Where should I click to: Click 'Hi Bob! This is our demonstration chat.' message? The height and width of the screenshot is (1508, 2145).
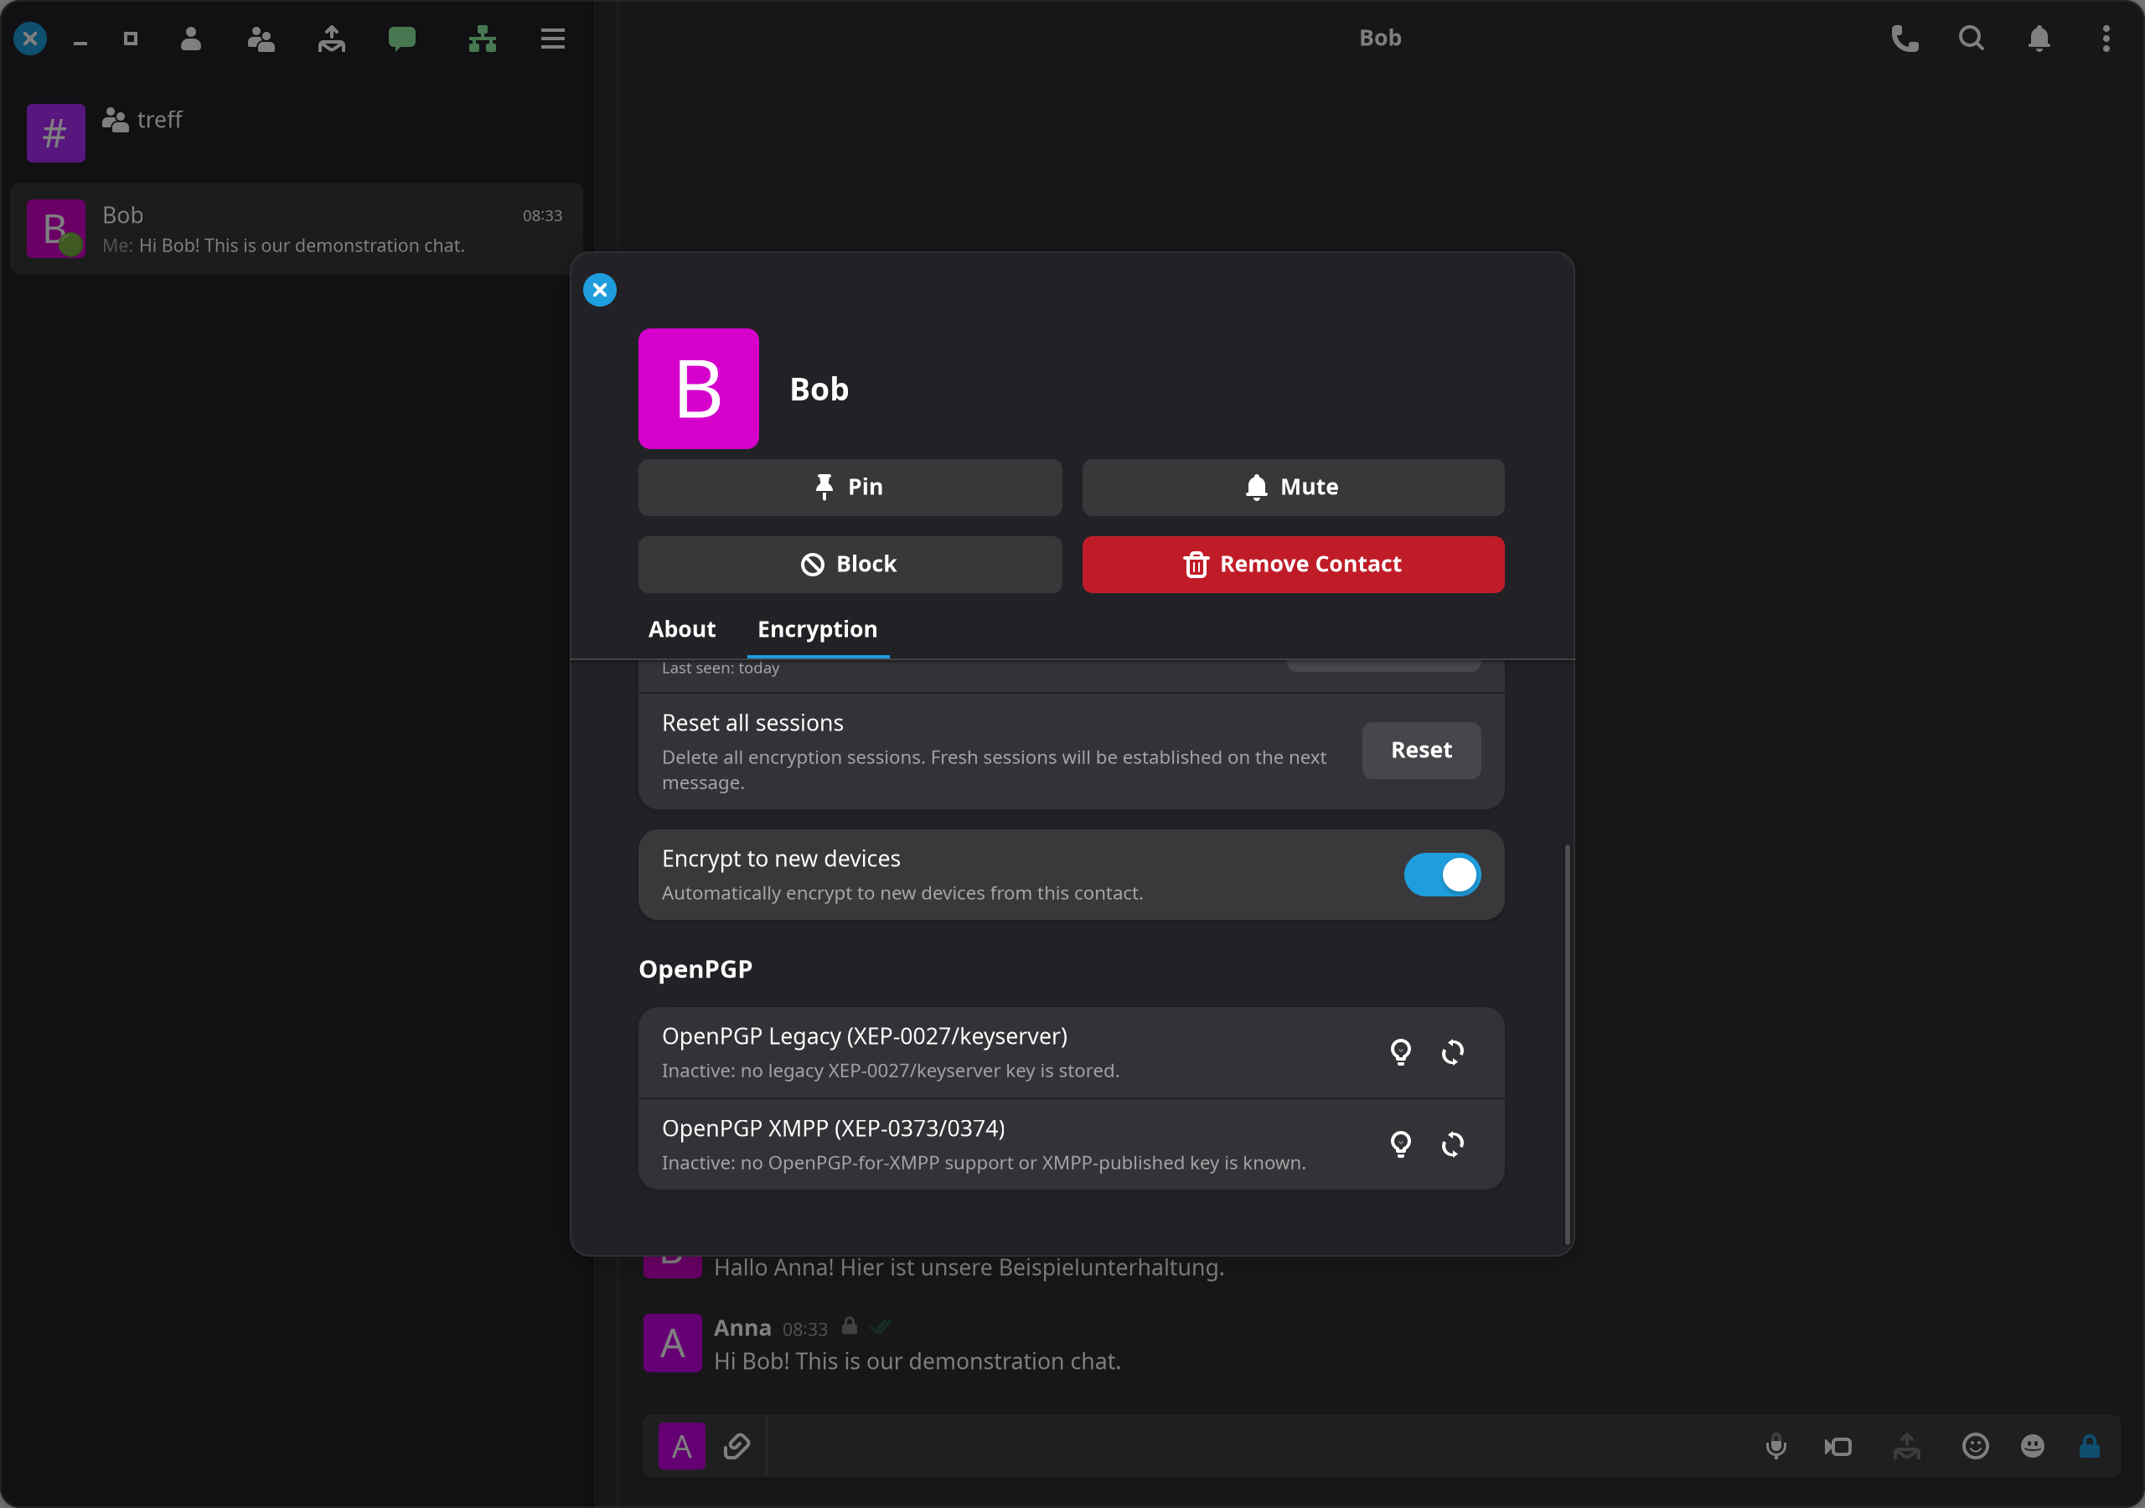click(917, 1361)
